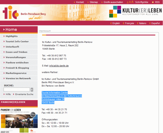Click the search submit arrow button
The height and width of the screenshot is (133, 163).
coord(32,90)
